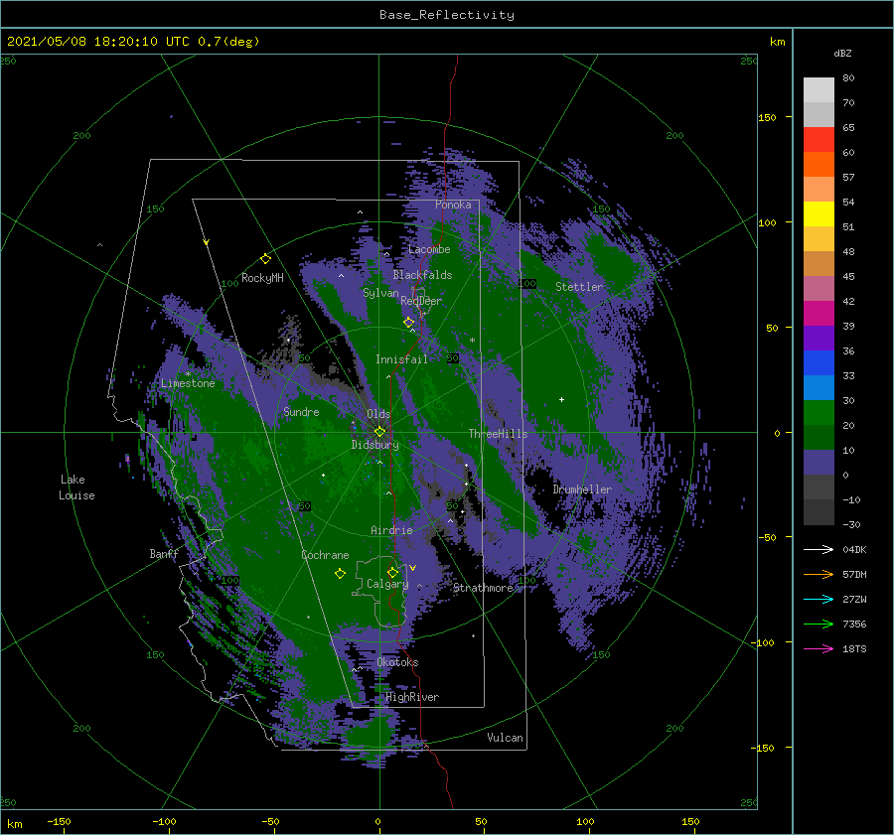The image size is (894, 835).
Task: Click the HighRiver label
Action: 412,697
